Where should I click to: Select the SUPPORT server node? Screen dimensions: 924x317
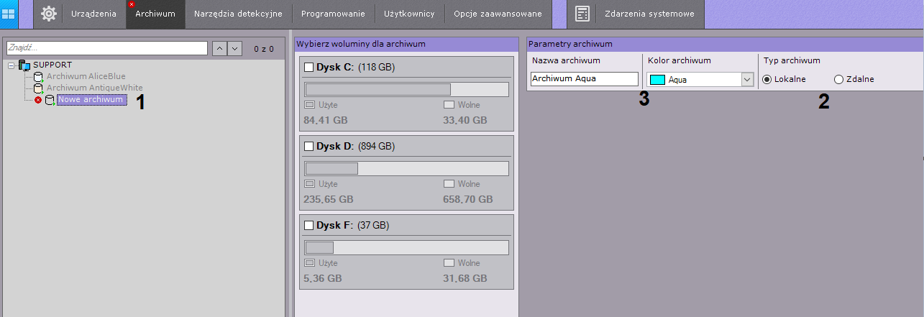[52, 65]
